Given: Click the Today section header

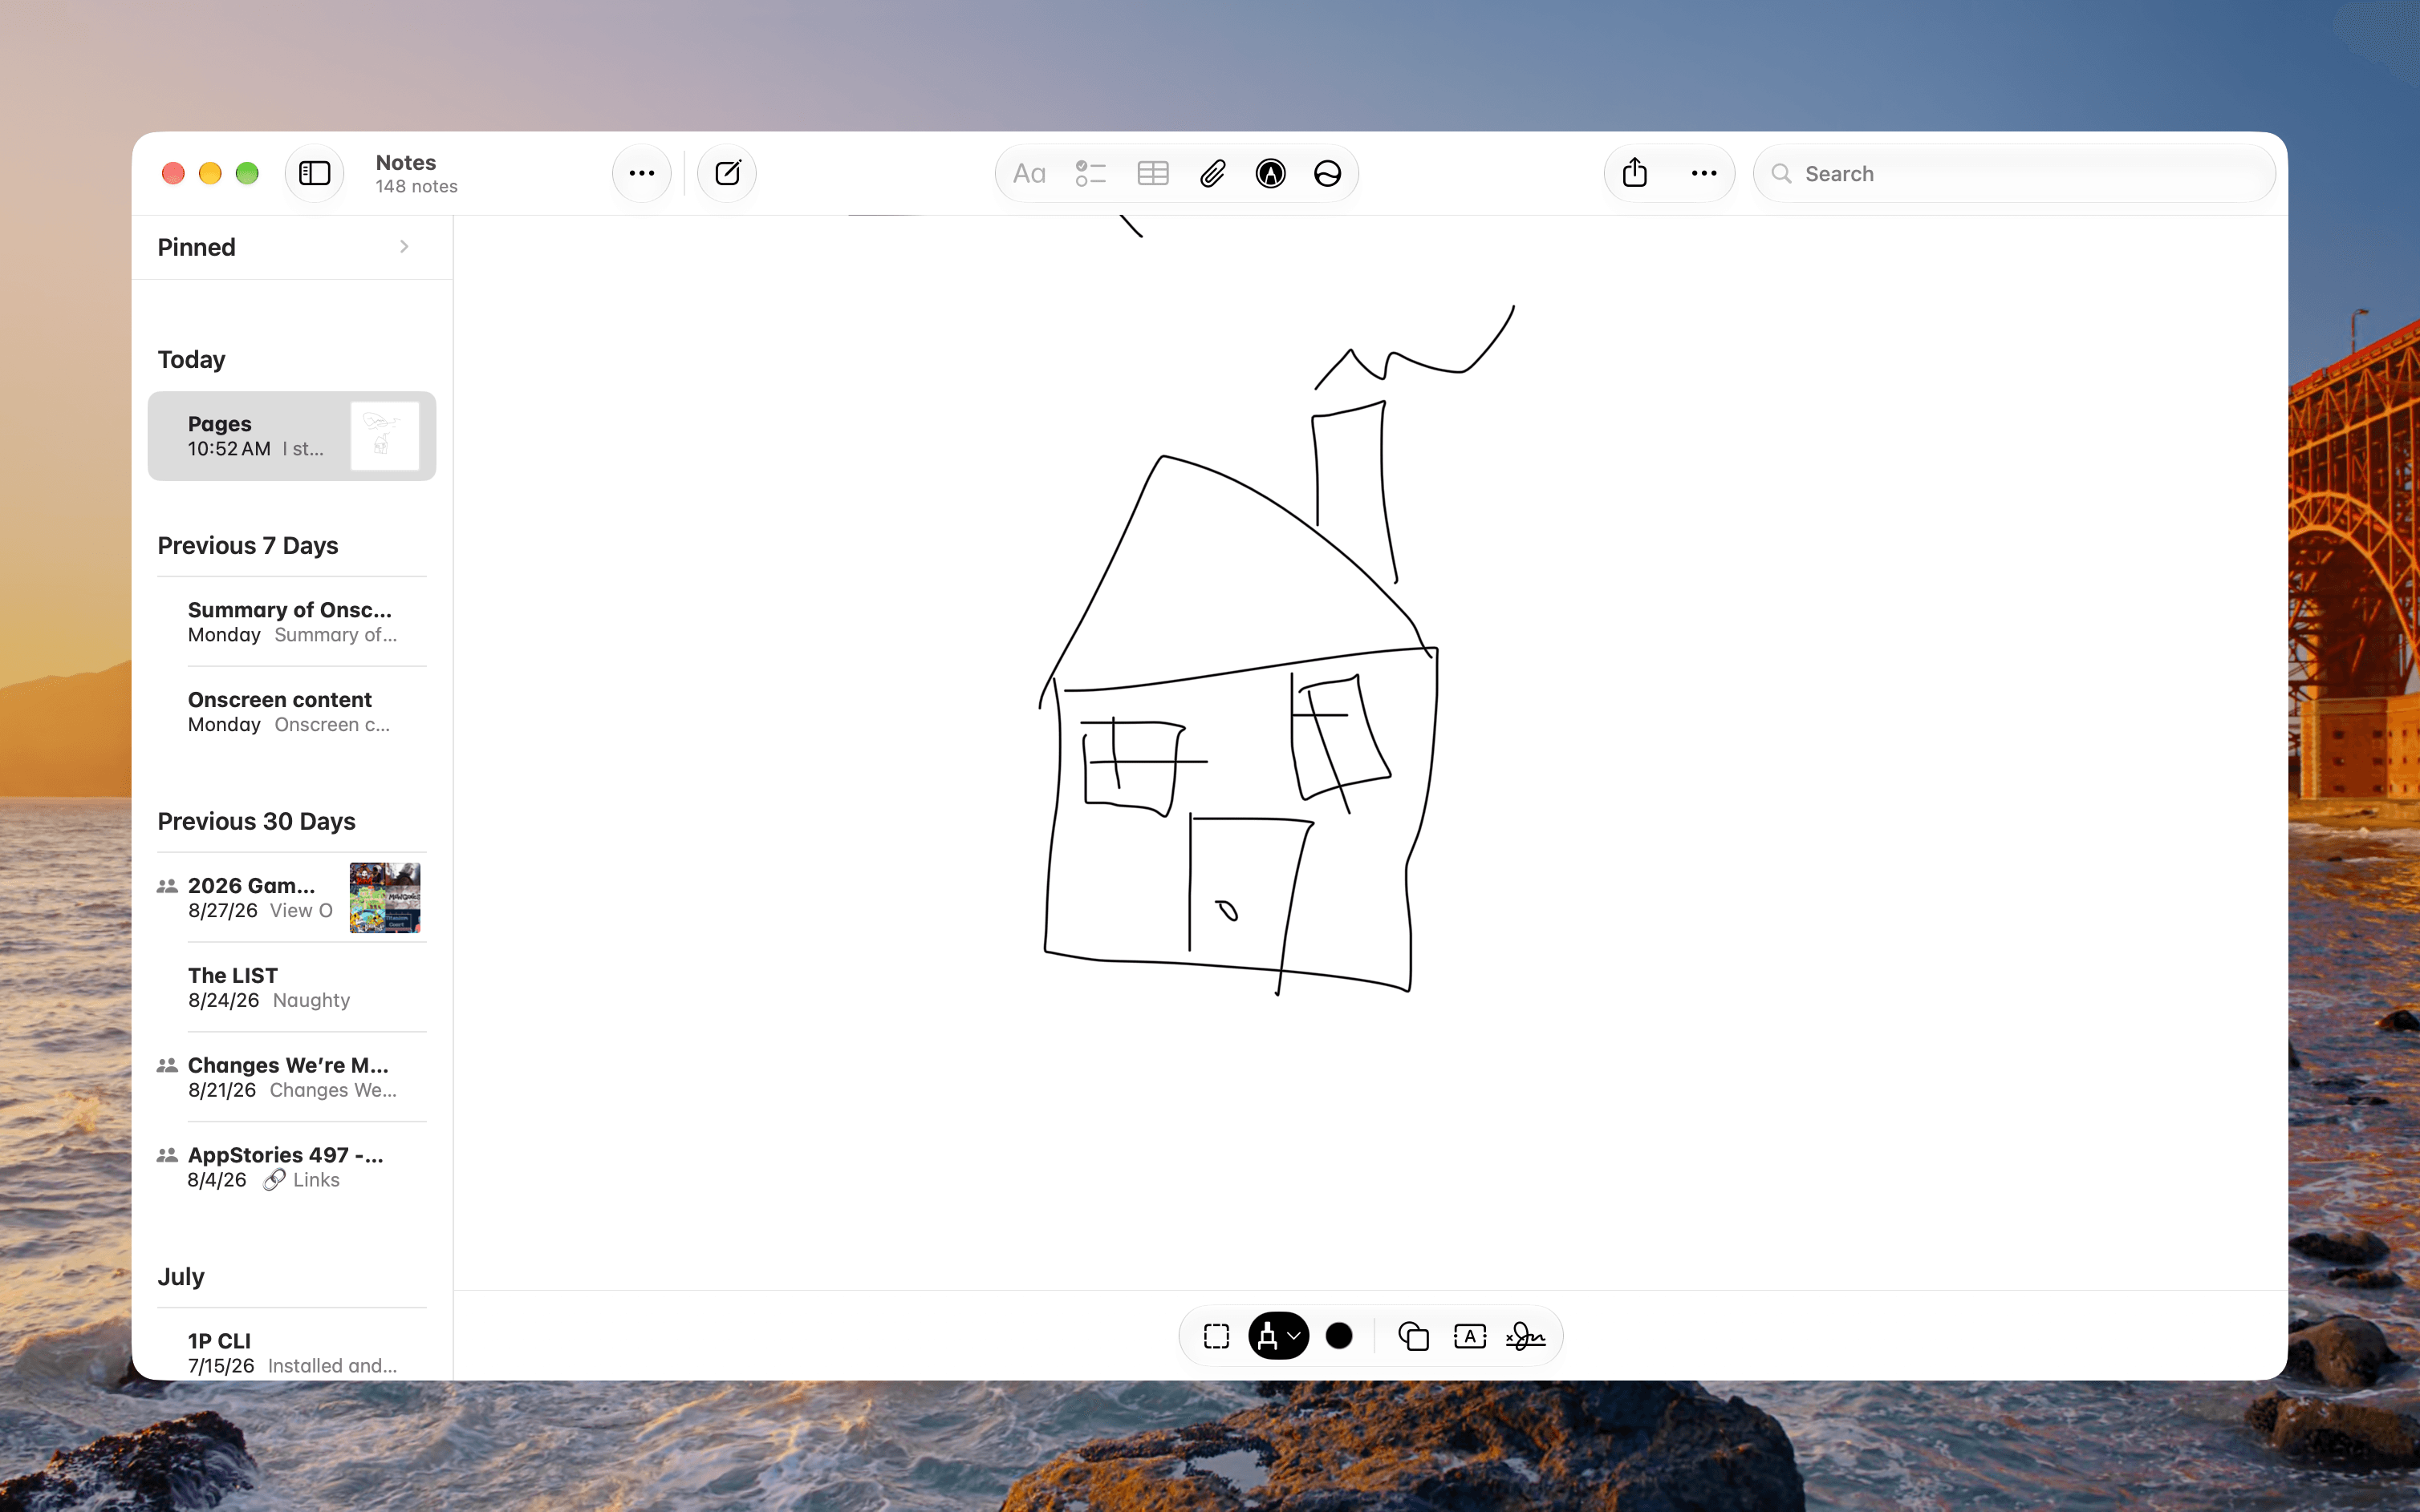Looking at the screenshot, I should tap(191, 360).
